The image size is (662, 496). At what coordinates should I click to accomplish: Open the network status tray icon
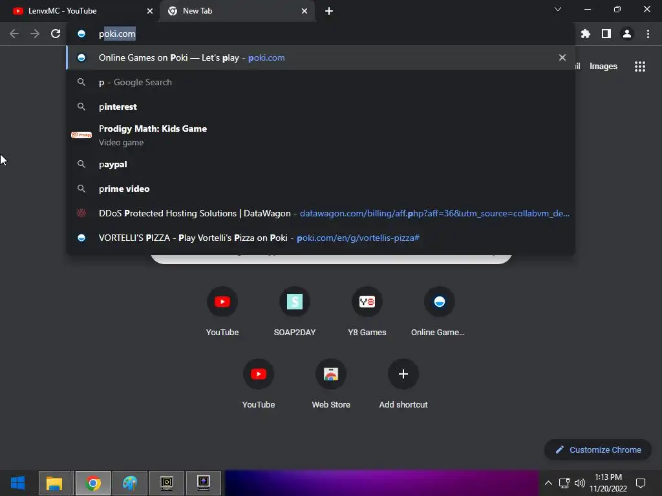(564, 483)
